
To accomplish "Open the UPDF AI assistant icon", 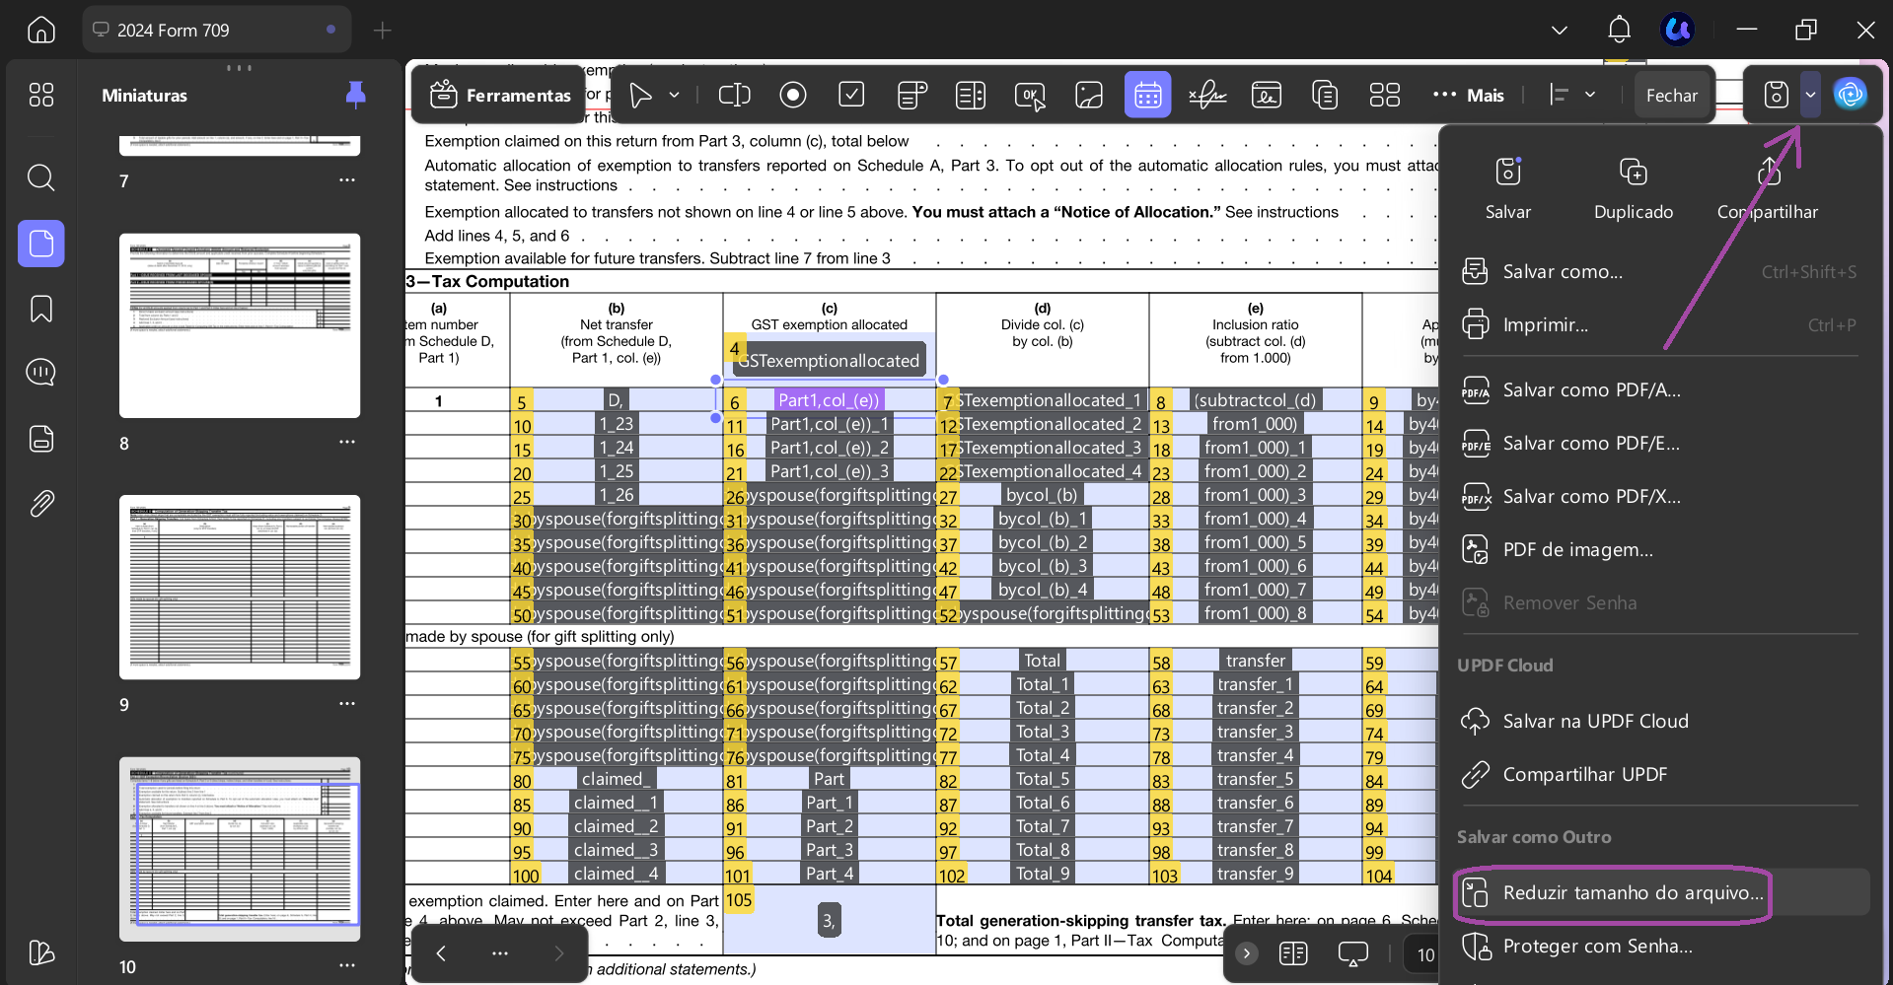I will 1851,95.
